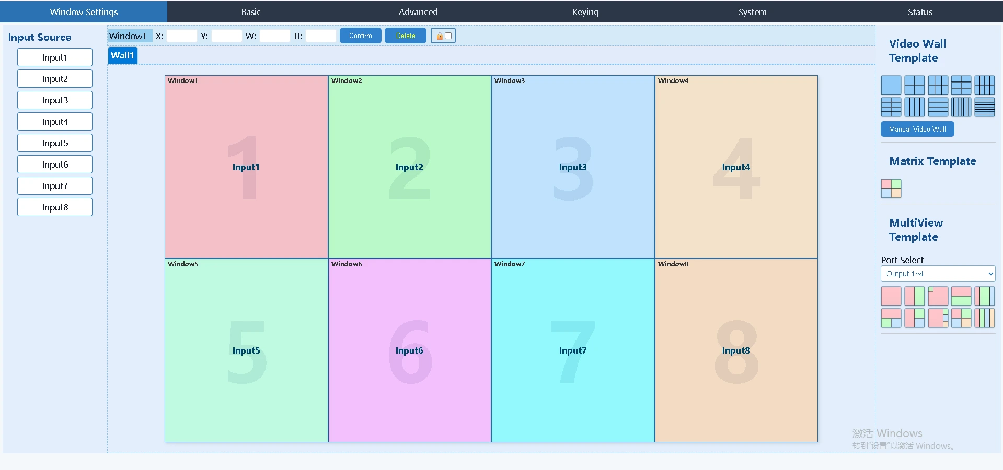Viewport: 1003px width, 470px height.
Task: Switch to the Advanced tab
Action: tap(418, 12)
